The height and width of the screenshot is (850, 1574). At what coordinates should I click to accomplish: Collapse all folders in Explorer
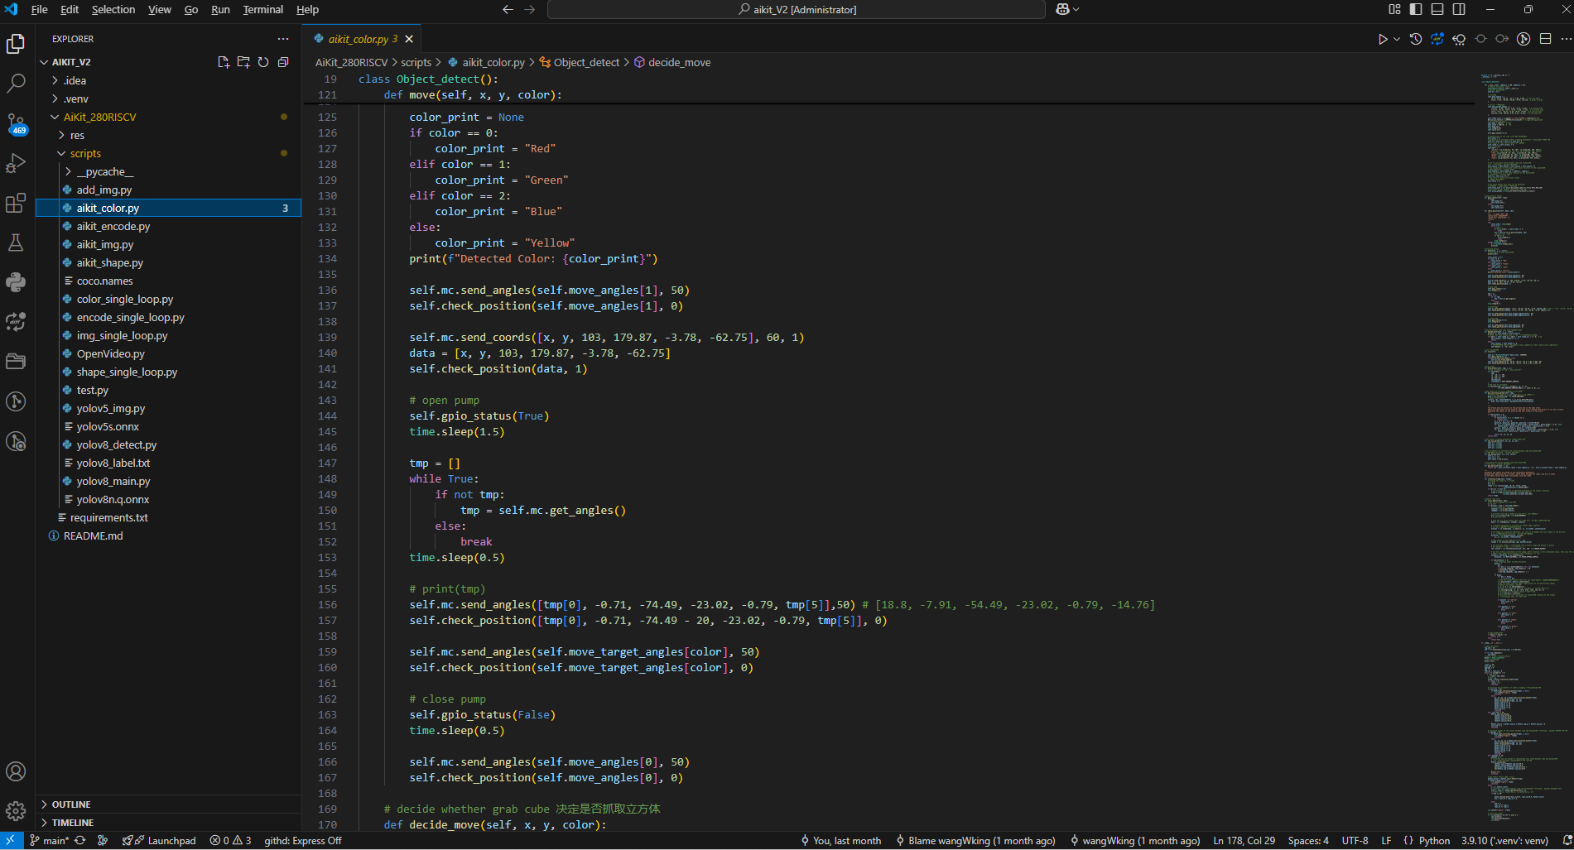283,62
